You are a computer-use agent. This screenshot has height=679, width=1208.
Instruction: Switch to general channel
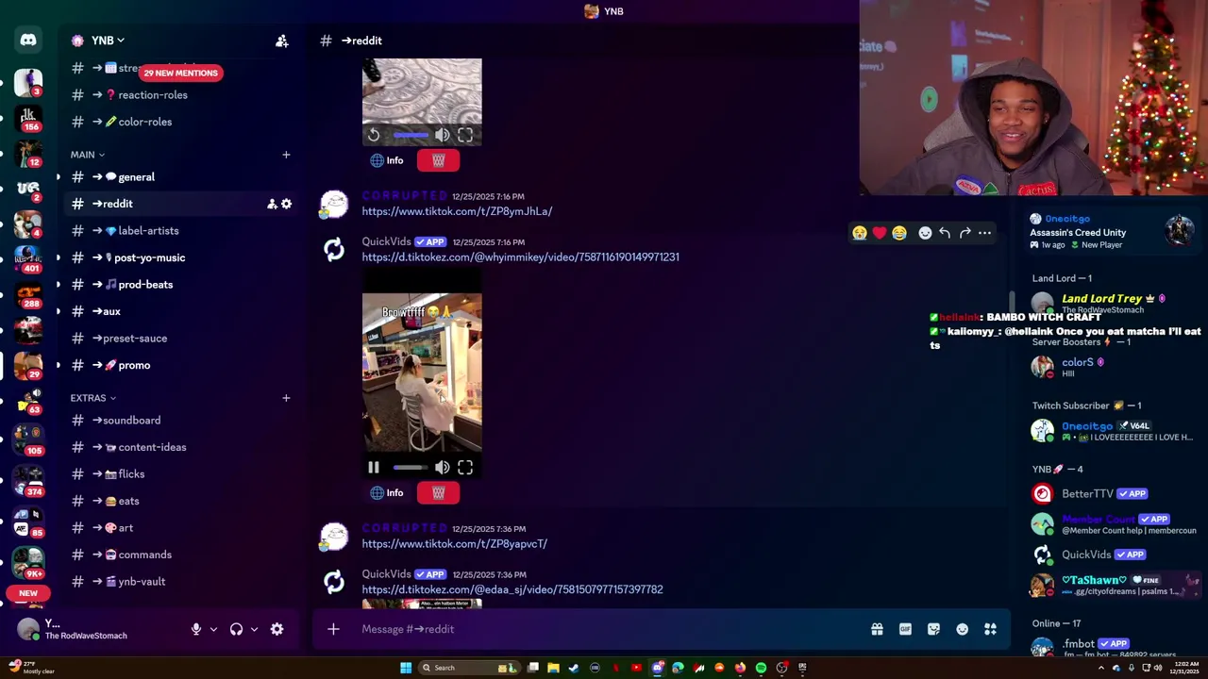tap(179, 177)
